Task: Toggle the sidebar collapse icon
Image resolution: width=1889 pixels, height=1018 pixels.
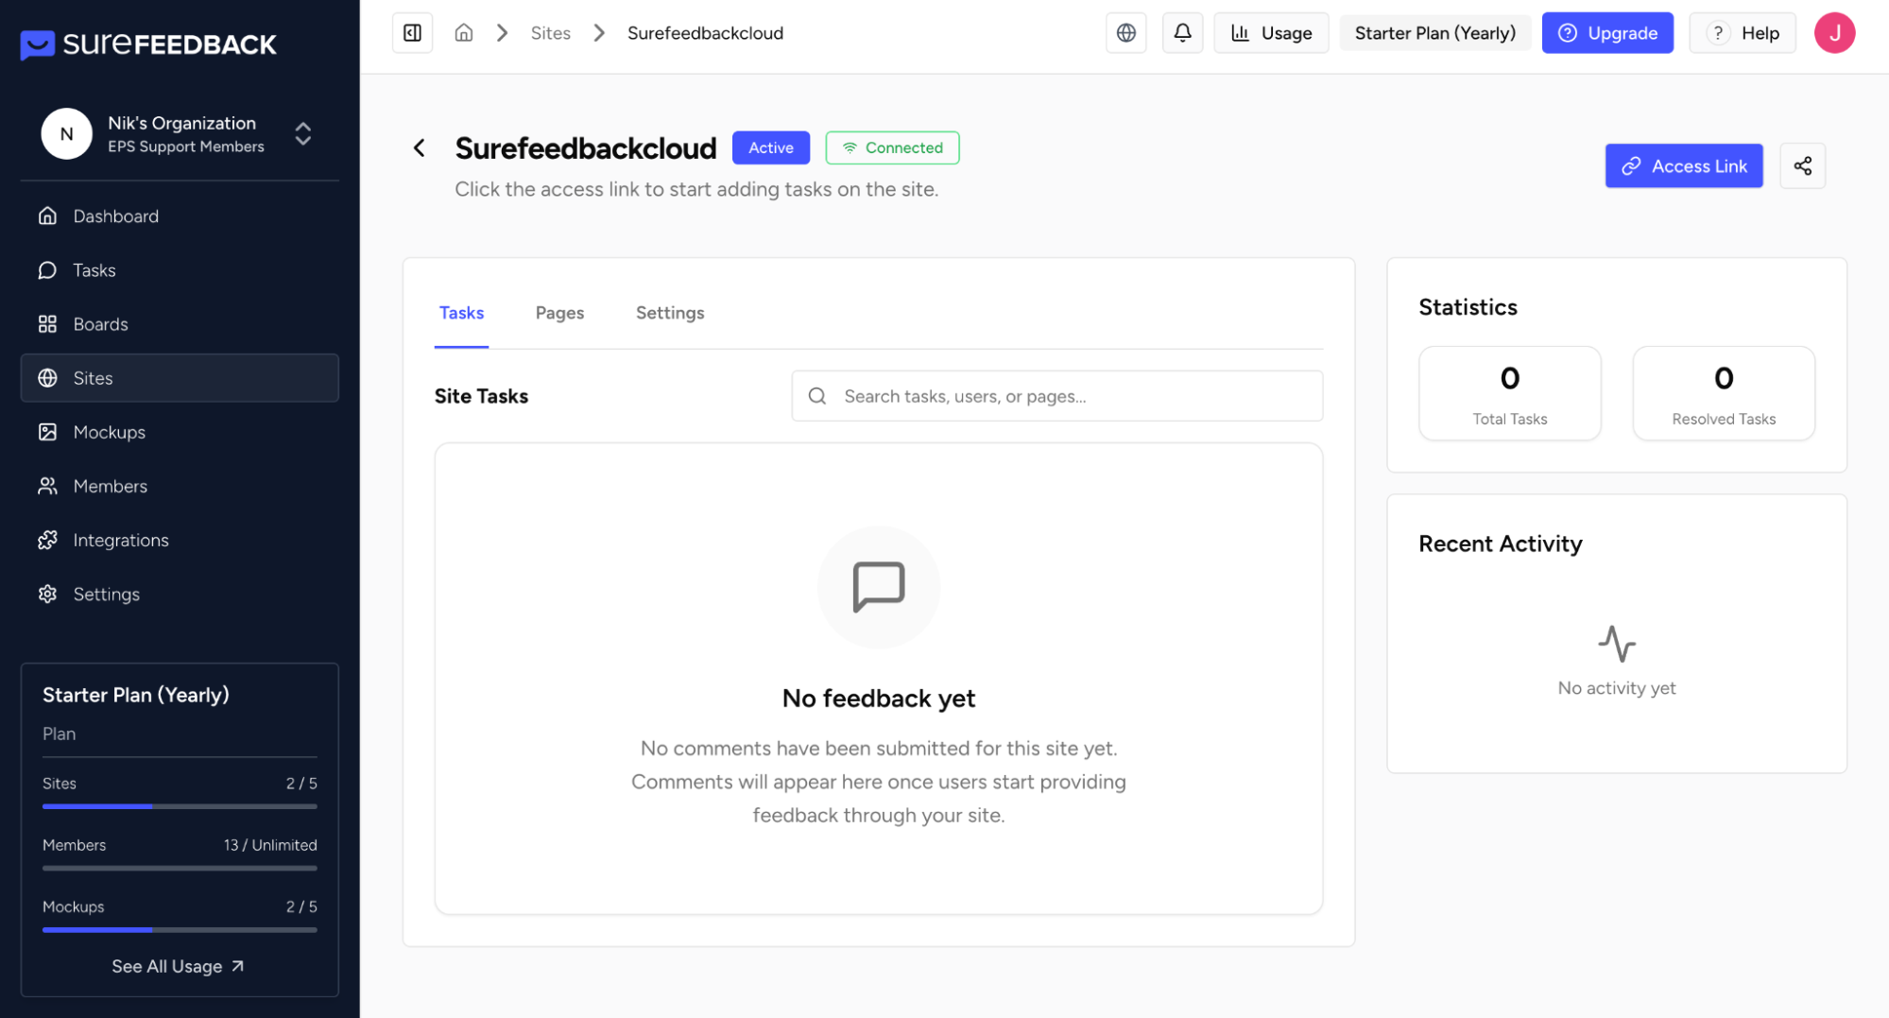Action: (412, 33)
